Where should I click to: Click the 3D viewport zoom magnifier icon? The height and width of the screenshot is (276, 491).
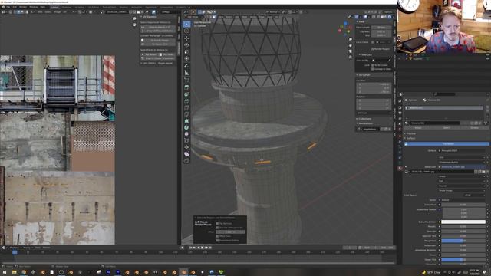tap(351, 39)
